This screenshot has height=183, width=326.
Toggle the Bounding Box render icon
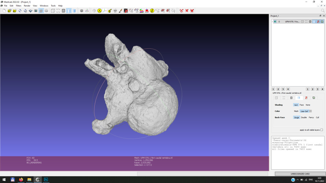(53, 11)
